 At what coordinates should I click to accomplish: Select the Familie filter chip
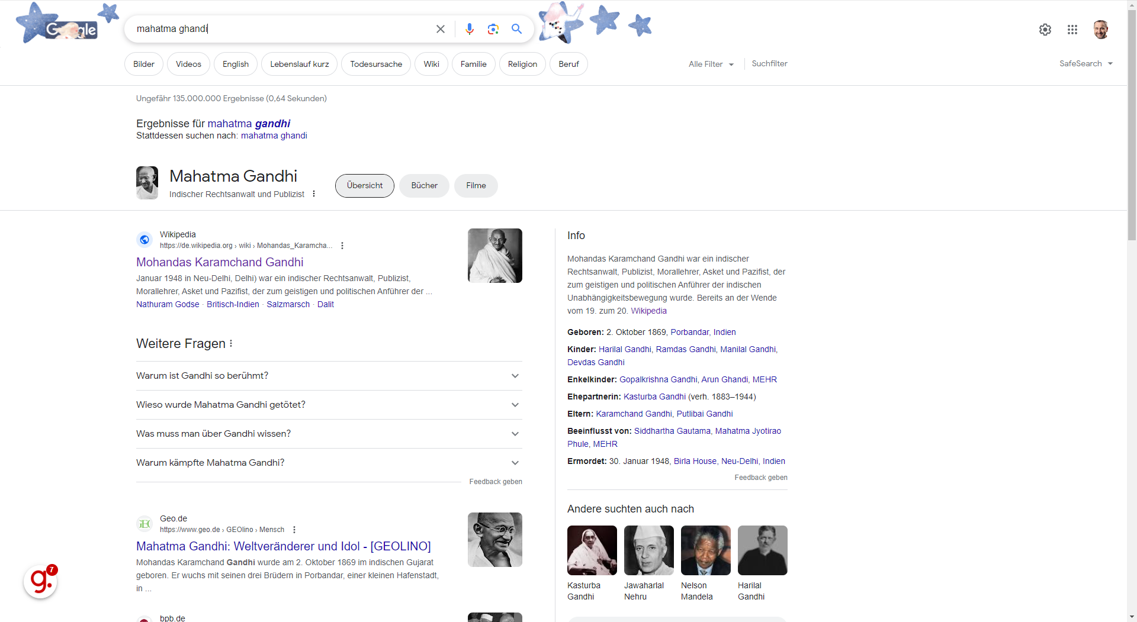(x=474, y=64)
